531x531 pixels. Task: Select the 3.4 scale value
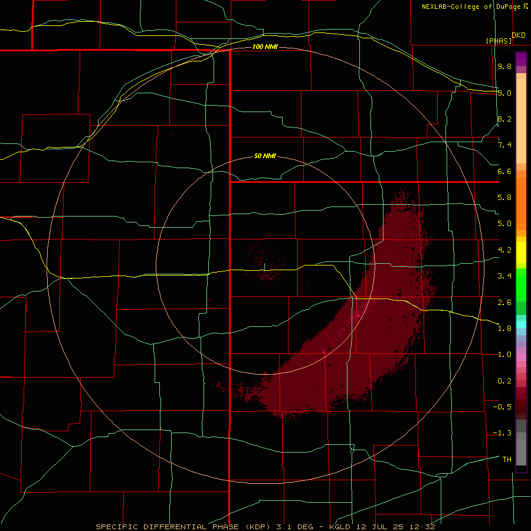click(504, 276)
